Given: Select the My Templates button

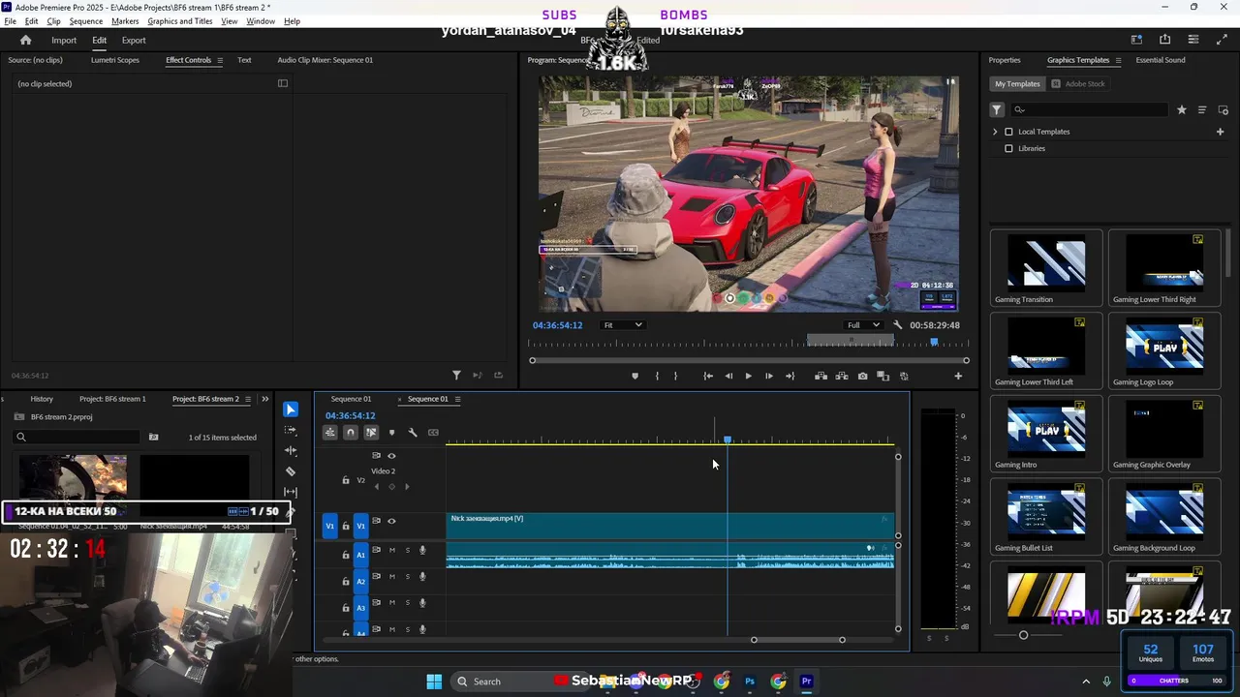Looking at the screenshot, I should point(1017,84).
